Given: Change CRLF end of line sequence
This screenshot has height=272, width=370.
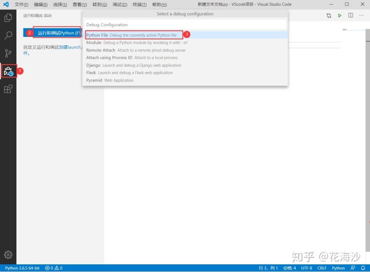Looking at the screenshot, I should click(x=322, y=268).
